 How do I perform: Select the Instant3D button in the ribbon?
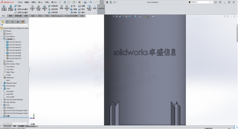click(101, 8)
